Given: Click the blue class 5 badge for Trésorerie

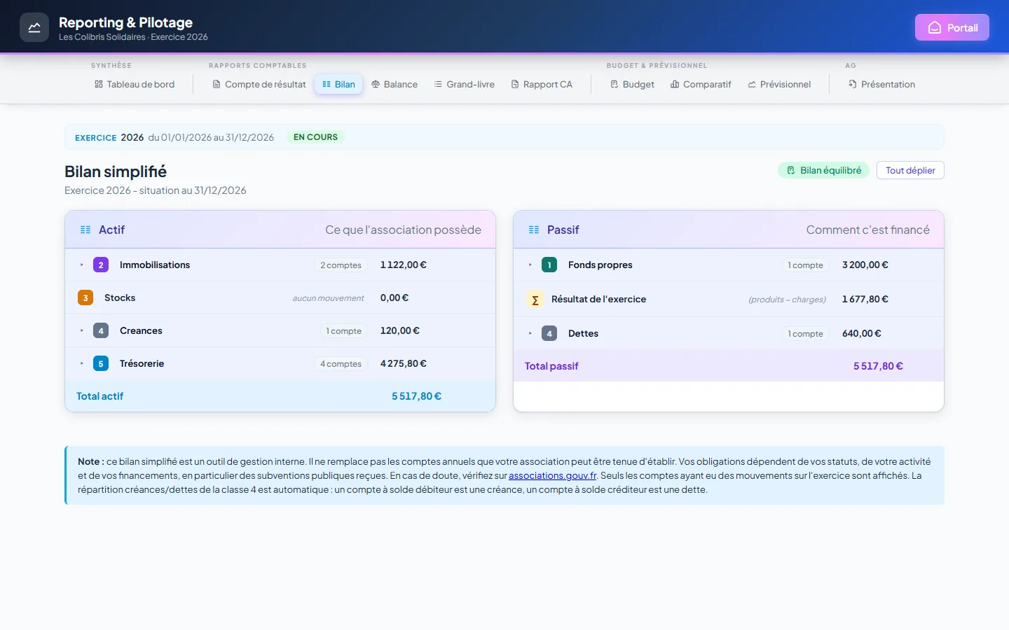Looking at the screenshot, I should coord(101,364).
